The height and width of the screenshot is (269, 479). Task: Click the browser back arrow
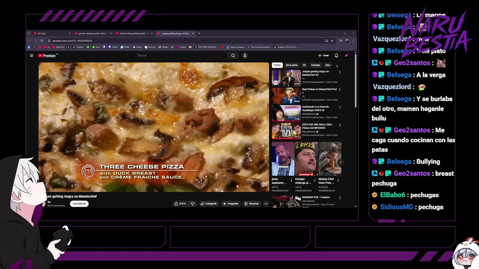click(x=30, y=41)
